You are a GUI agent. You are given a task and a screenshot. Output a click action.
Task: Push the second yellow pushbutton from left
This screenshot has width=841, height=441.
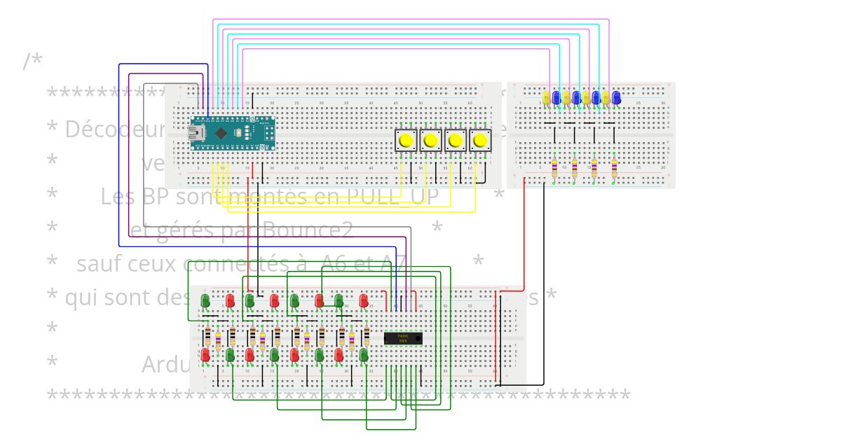point(430,141)
